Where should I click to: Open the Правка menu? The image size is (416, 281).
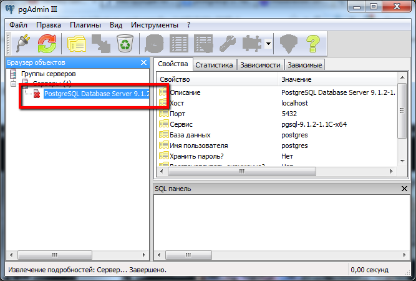point(49,25)
